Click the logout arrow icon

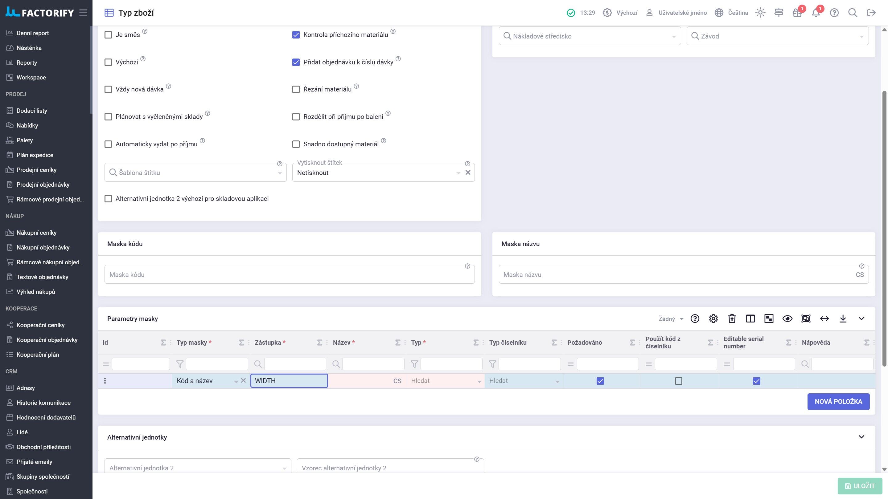pyautogui.click(x=871, y=13)
